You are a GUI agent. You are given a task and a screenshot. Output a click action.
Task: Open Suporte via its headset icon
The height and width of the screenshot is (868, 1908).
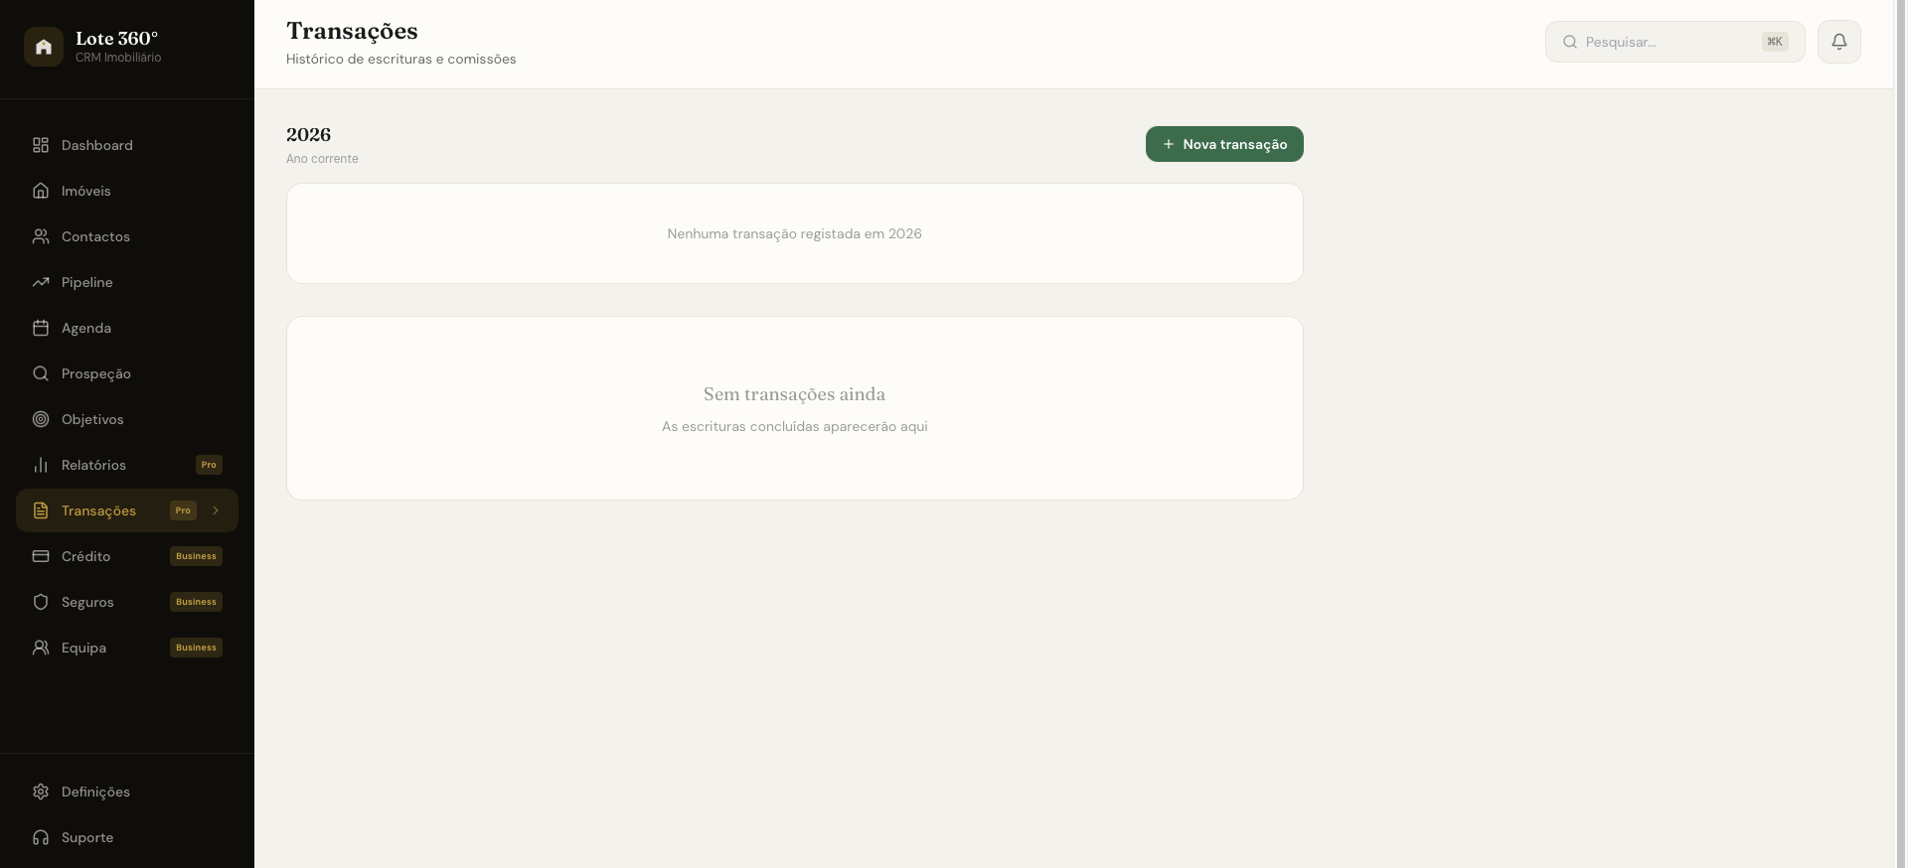point(41,837)
